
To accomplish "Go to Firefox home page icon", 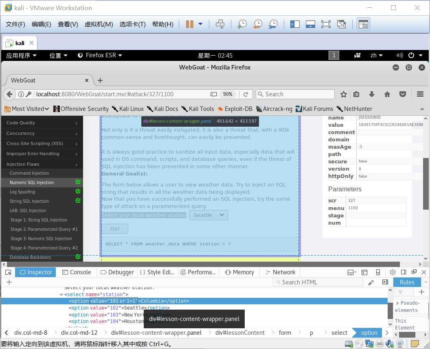I will pyautogui.click(x=387, y=94).
